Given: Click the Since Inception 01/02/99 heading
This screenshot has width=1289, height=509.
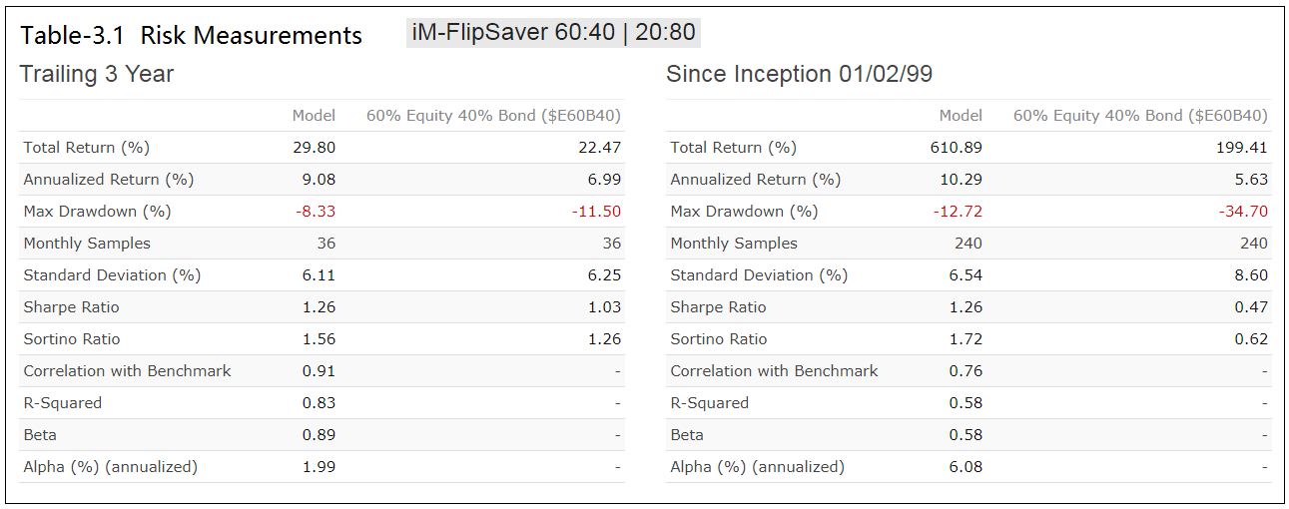Looking at the screenshot, I should tap(800, 74).
